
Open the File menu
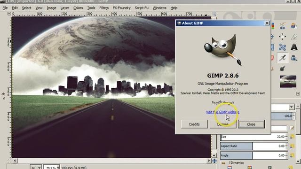point(5,8)
